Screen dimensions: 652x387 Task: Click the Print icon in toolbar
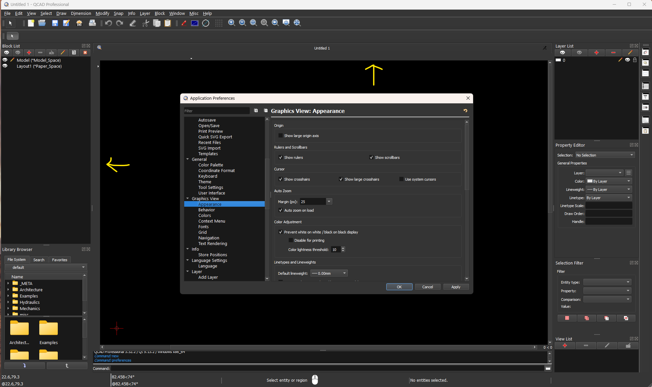coord(92,23)
